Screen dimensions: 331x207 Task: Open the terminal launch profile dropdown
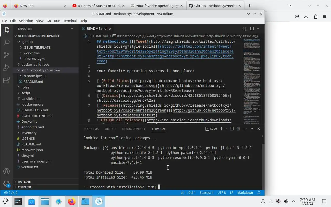coord(226,129)
